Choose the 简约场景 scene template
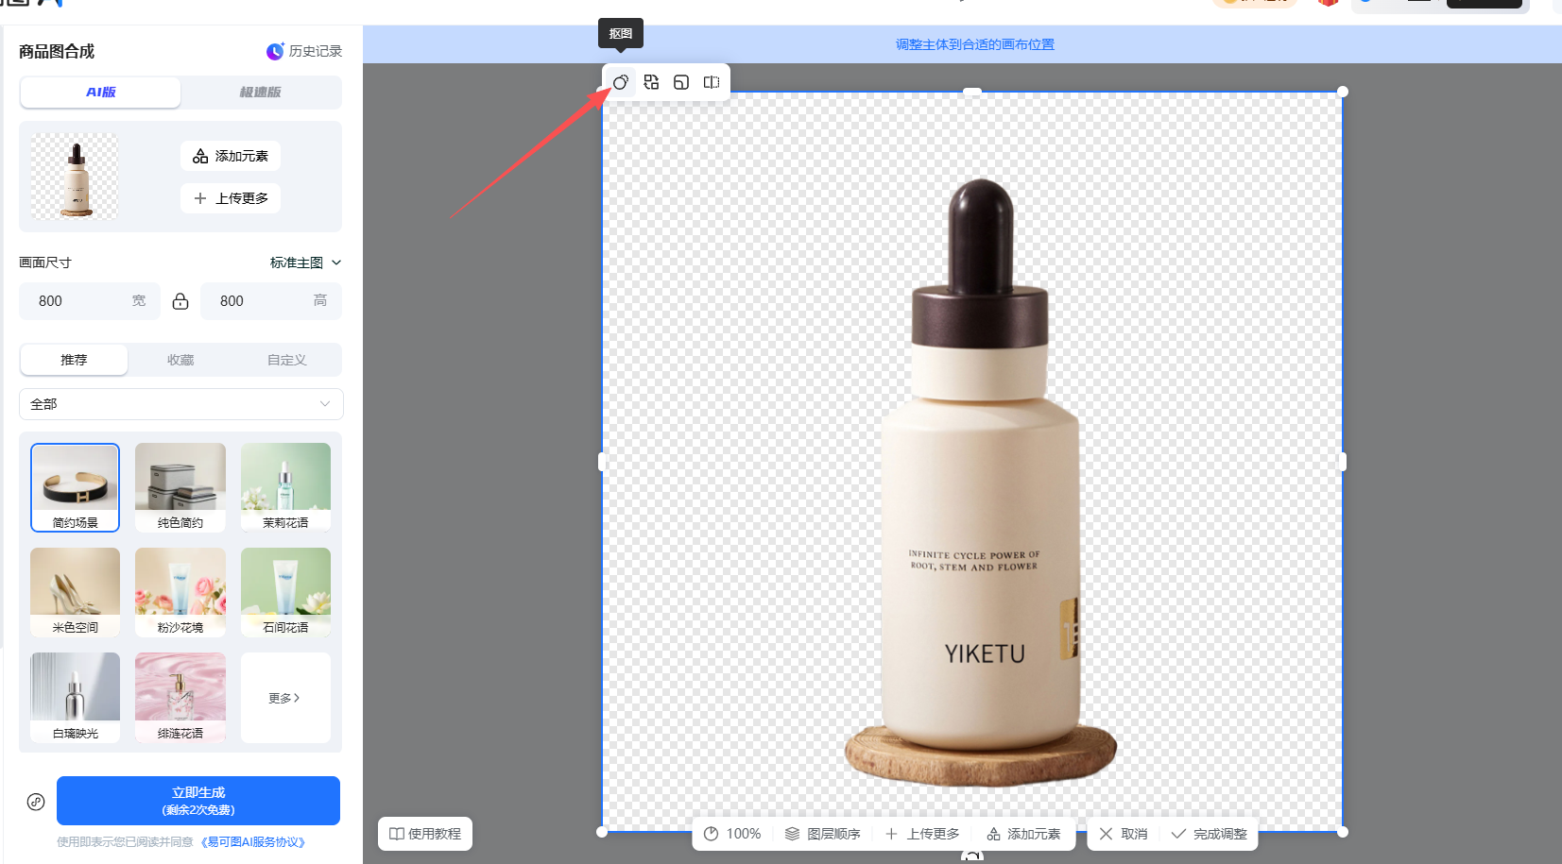Viewport: 1562px width, 864px height. [75, 487]
